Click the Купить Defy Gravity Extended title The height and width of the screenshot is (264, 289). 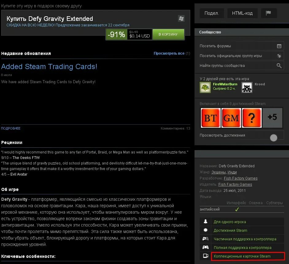click(50, 19)
